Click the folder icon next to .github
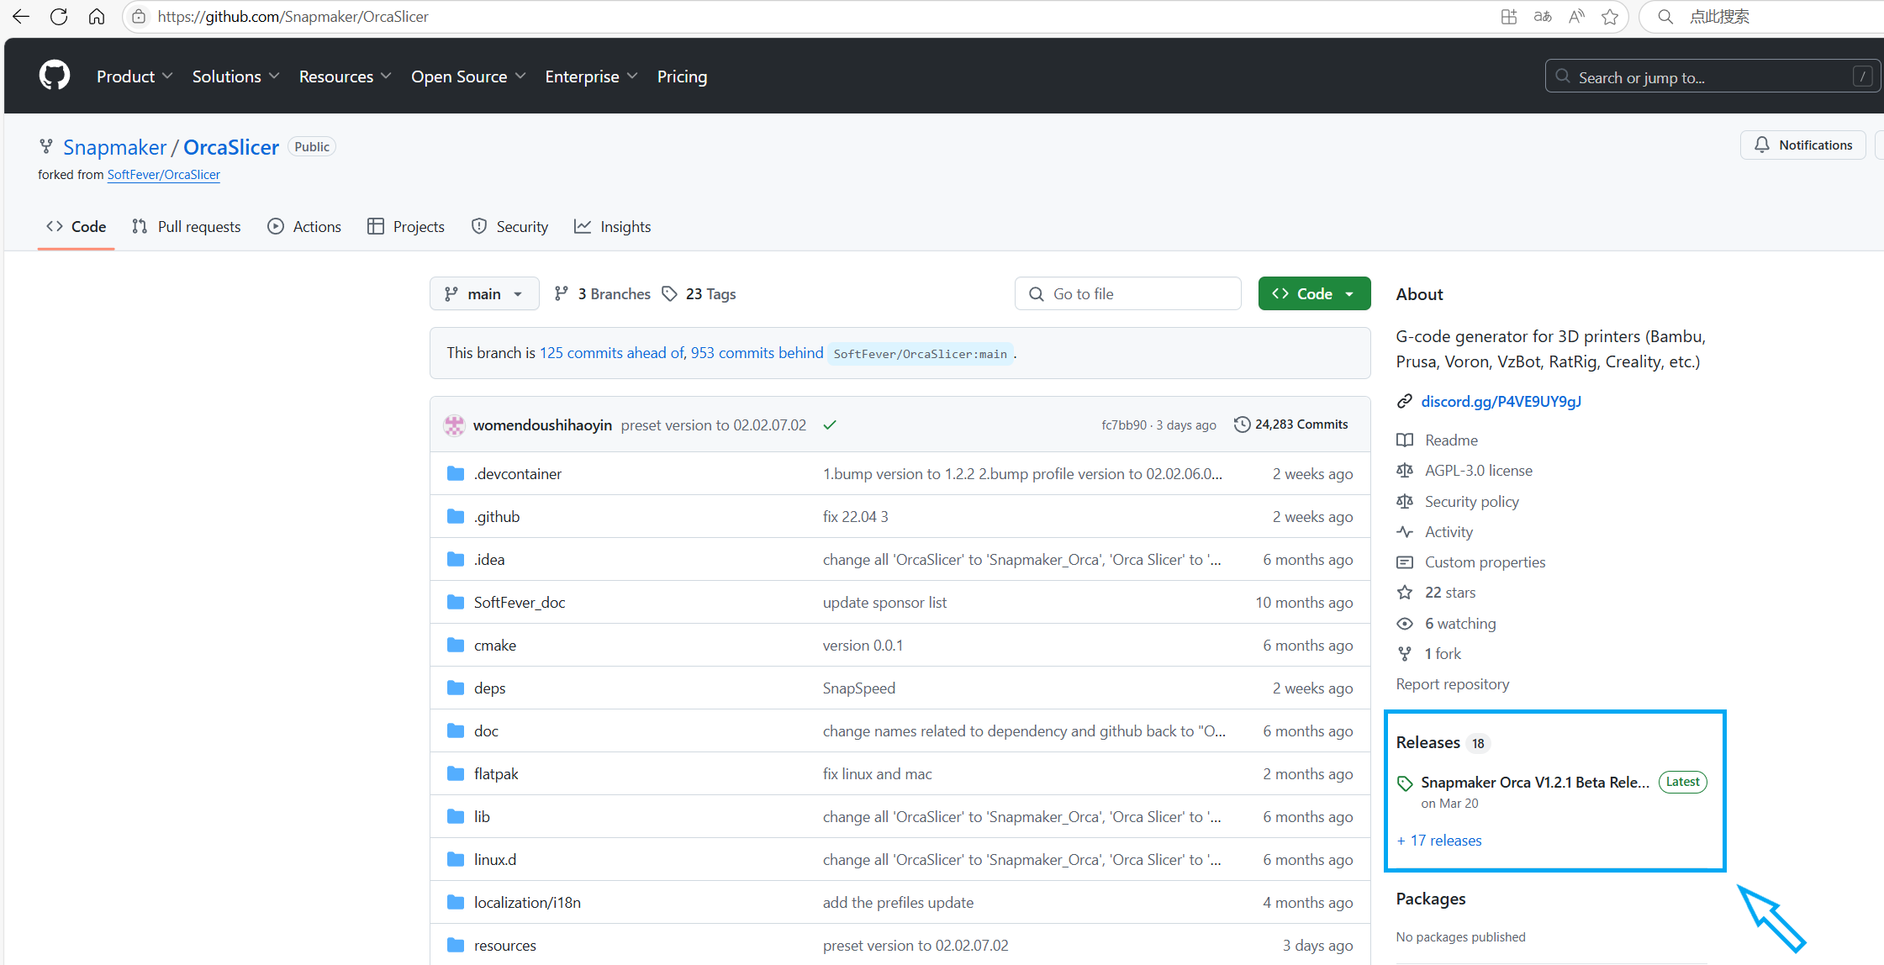This screenshot has height=965, width=1884. coord(456,516)
